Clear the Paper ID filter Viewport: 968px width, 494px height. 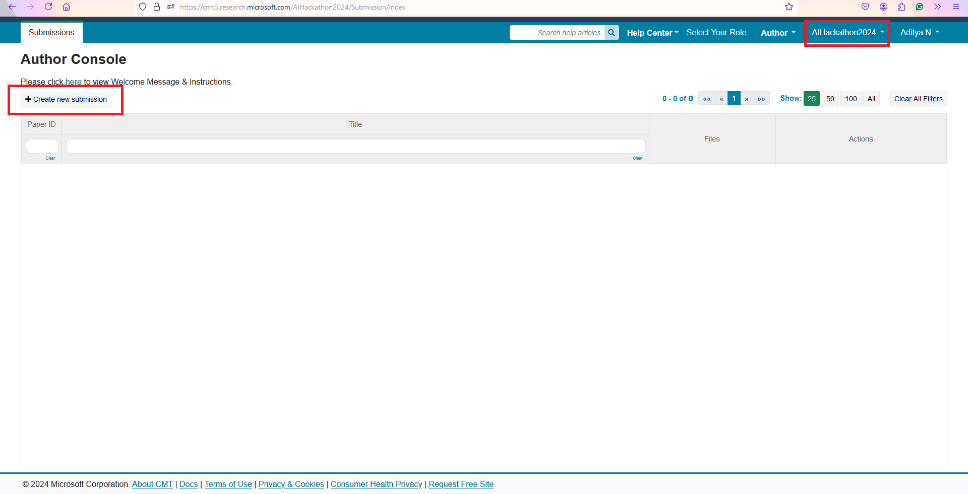(x=50, y=158)
